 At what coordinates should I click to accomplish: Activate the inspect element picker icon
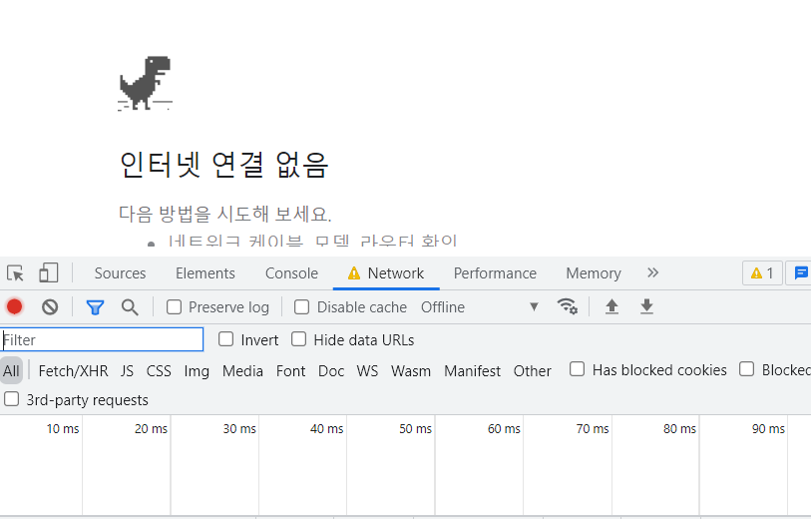tap(15, 273)
